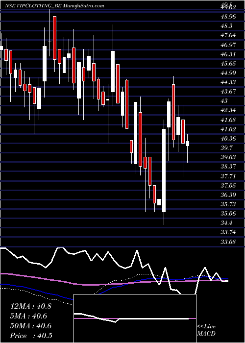
Task: Click the 12MA : 40.8 legend entry
Action: point(31,306)
